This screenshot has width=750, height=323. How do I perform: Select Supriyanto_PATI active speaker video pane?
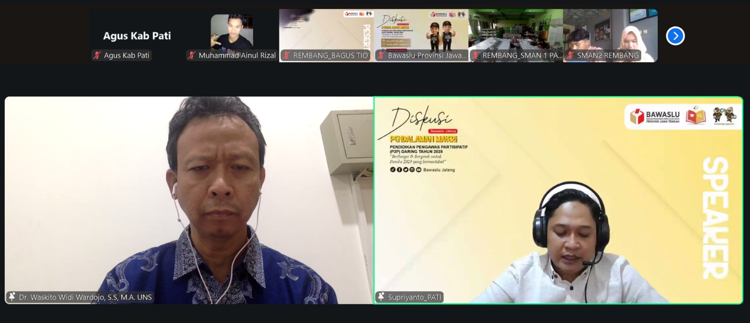click(x=558, y=200)
